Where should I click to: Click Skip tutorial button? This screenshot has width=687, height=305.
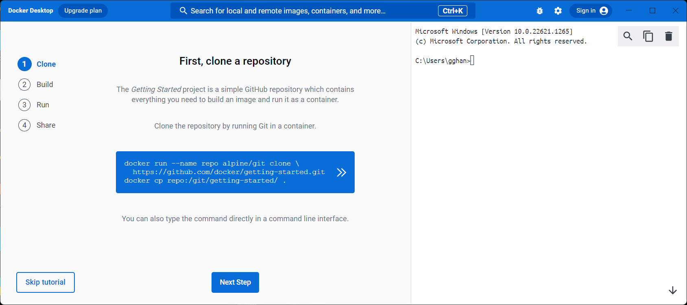coord(46,282)
